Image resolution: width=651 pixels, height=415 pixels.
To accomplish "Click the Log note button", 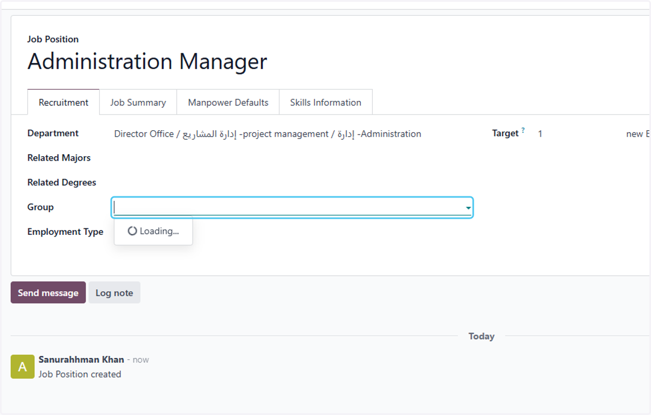I will (x=114, y=292).
